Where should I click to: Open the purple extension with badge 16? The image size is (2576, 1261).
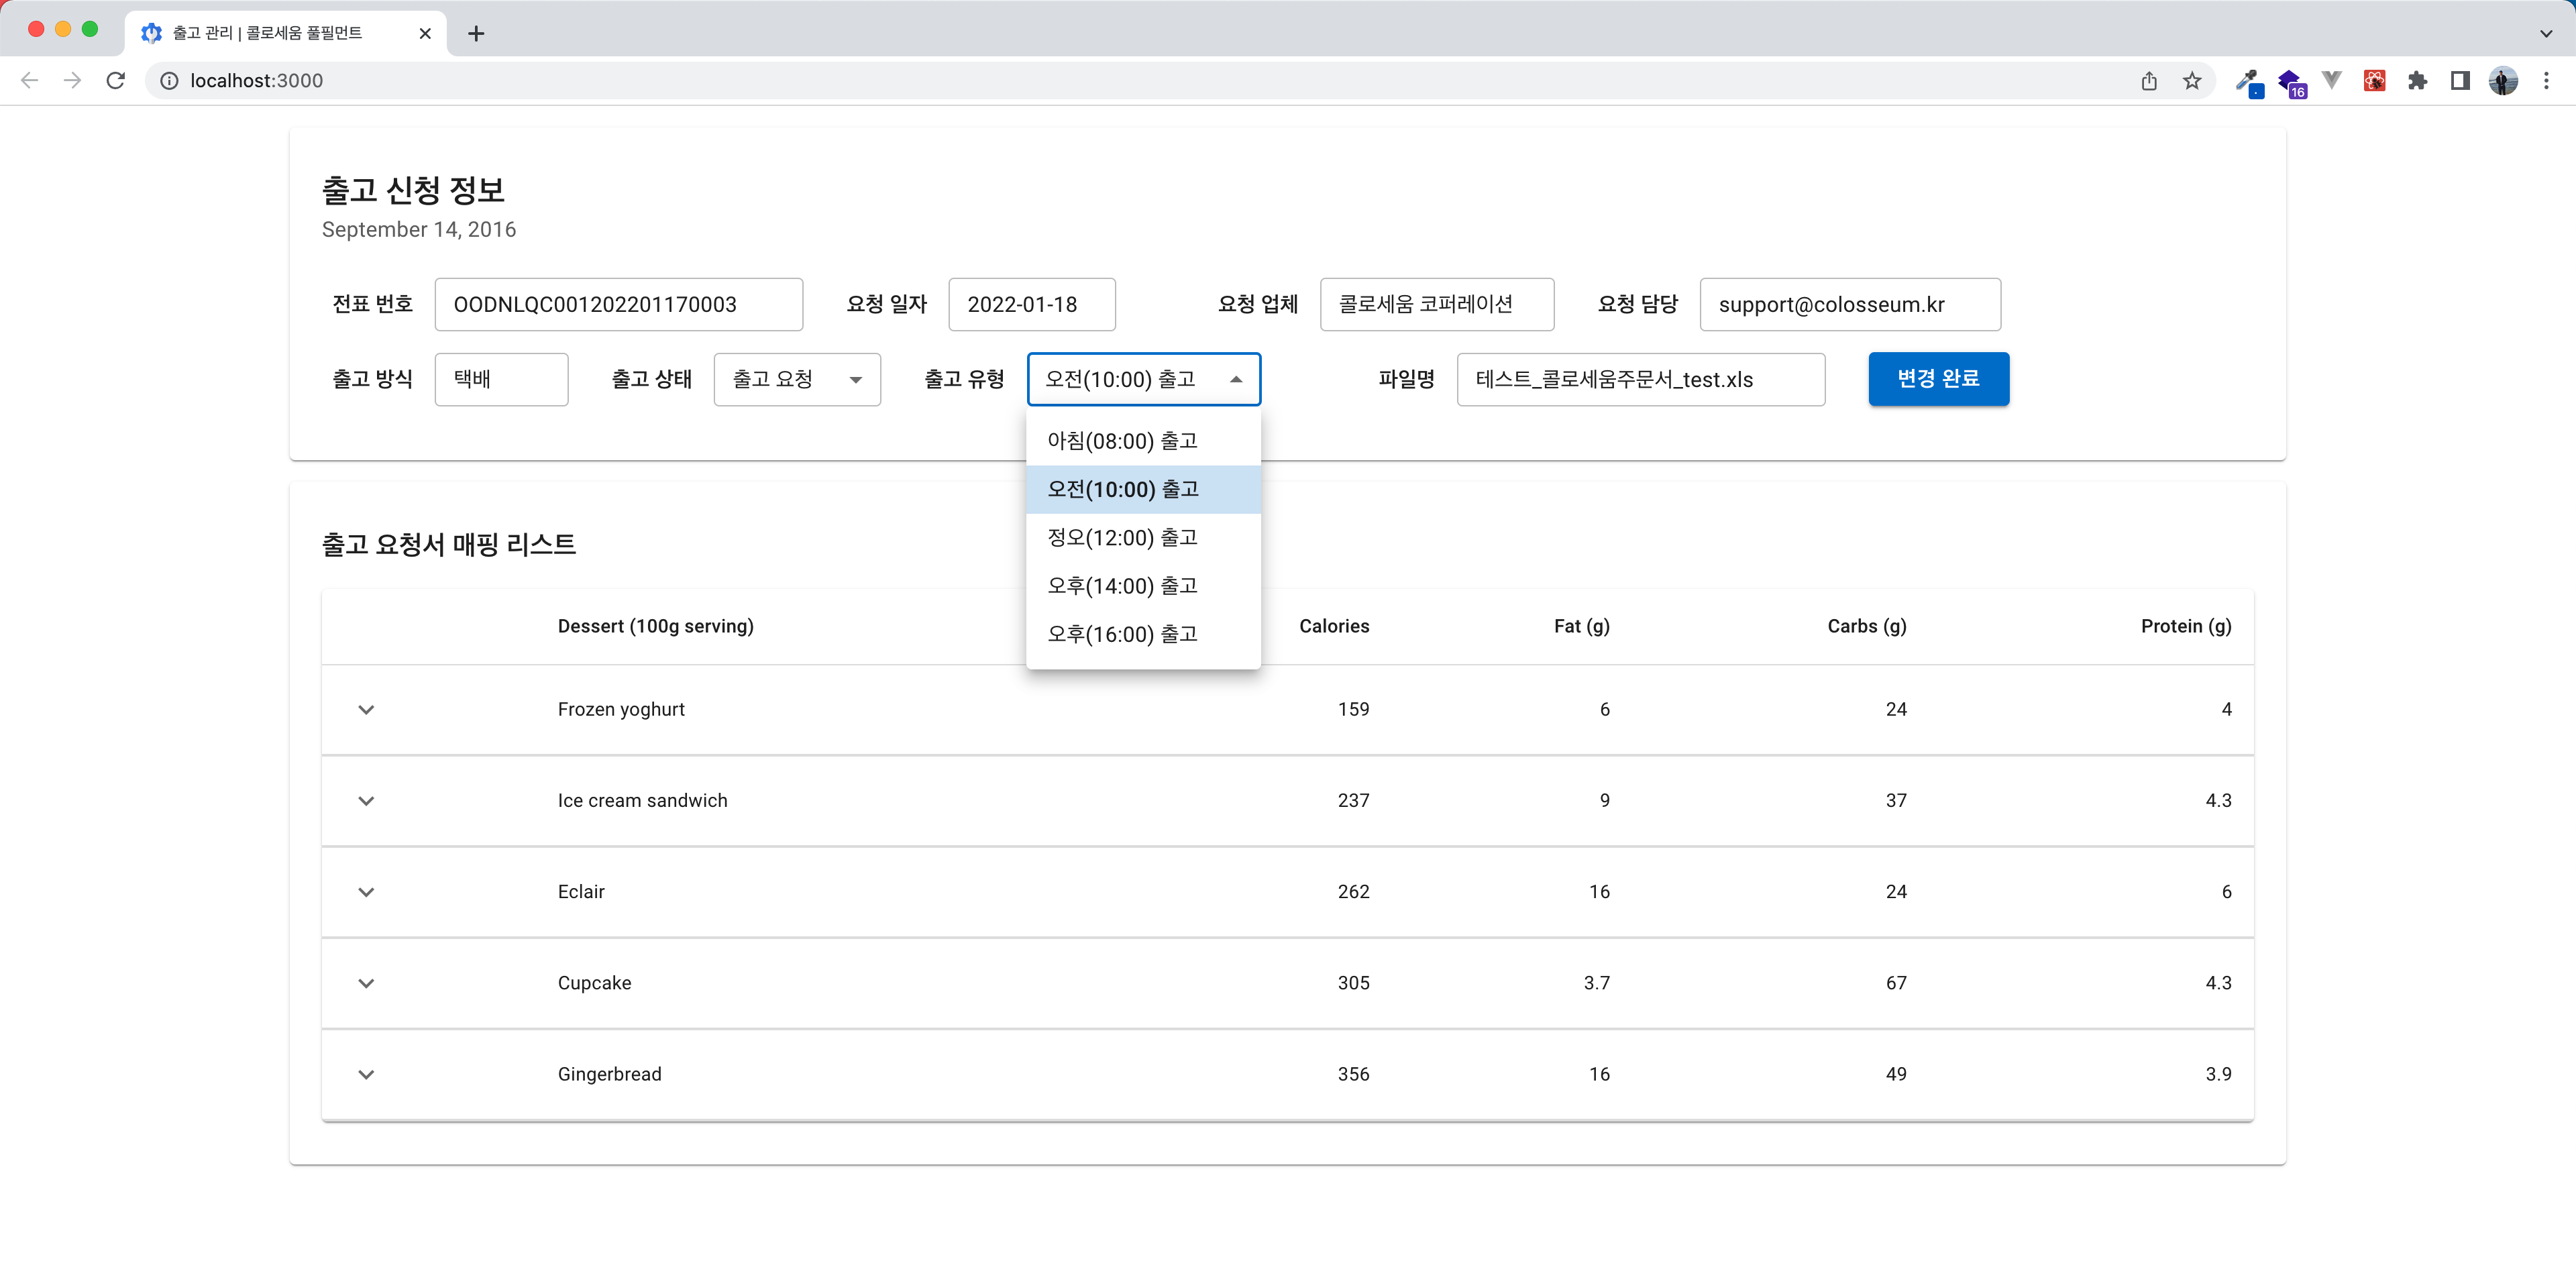tap(2291, 80)
